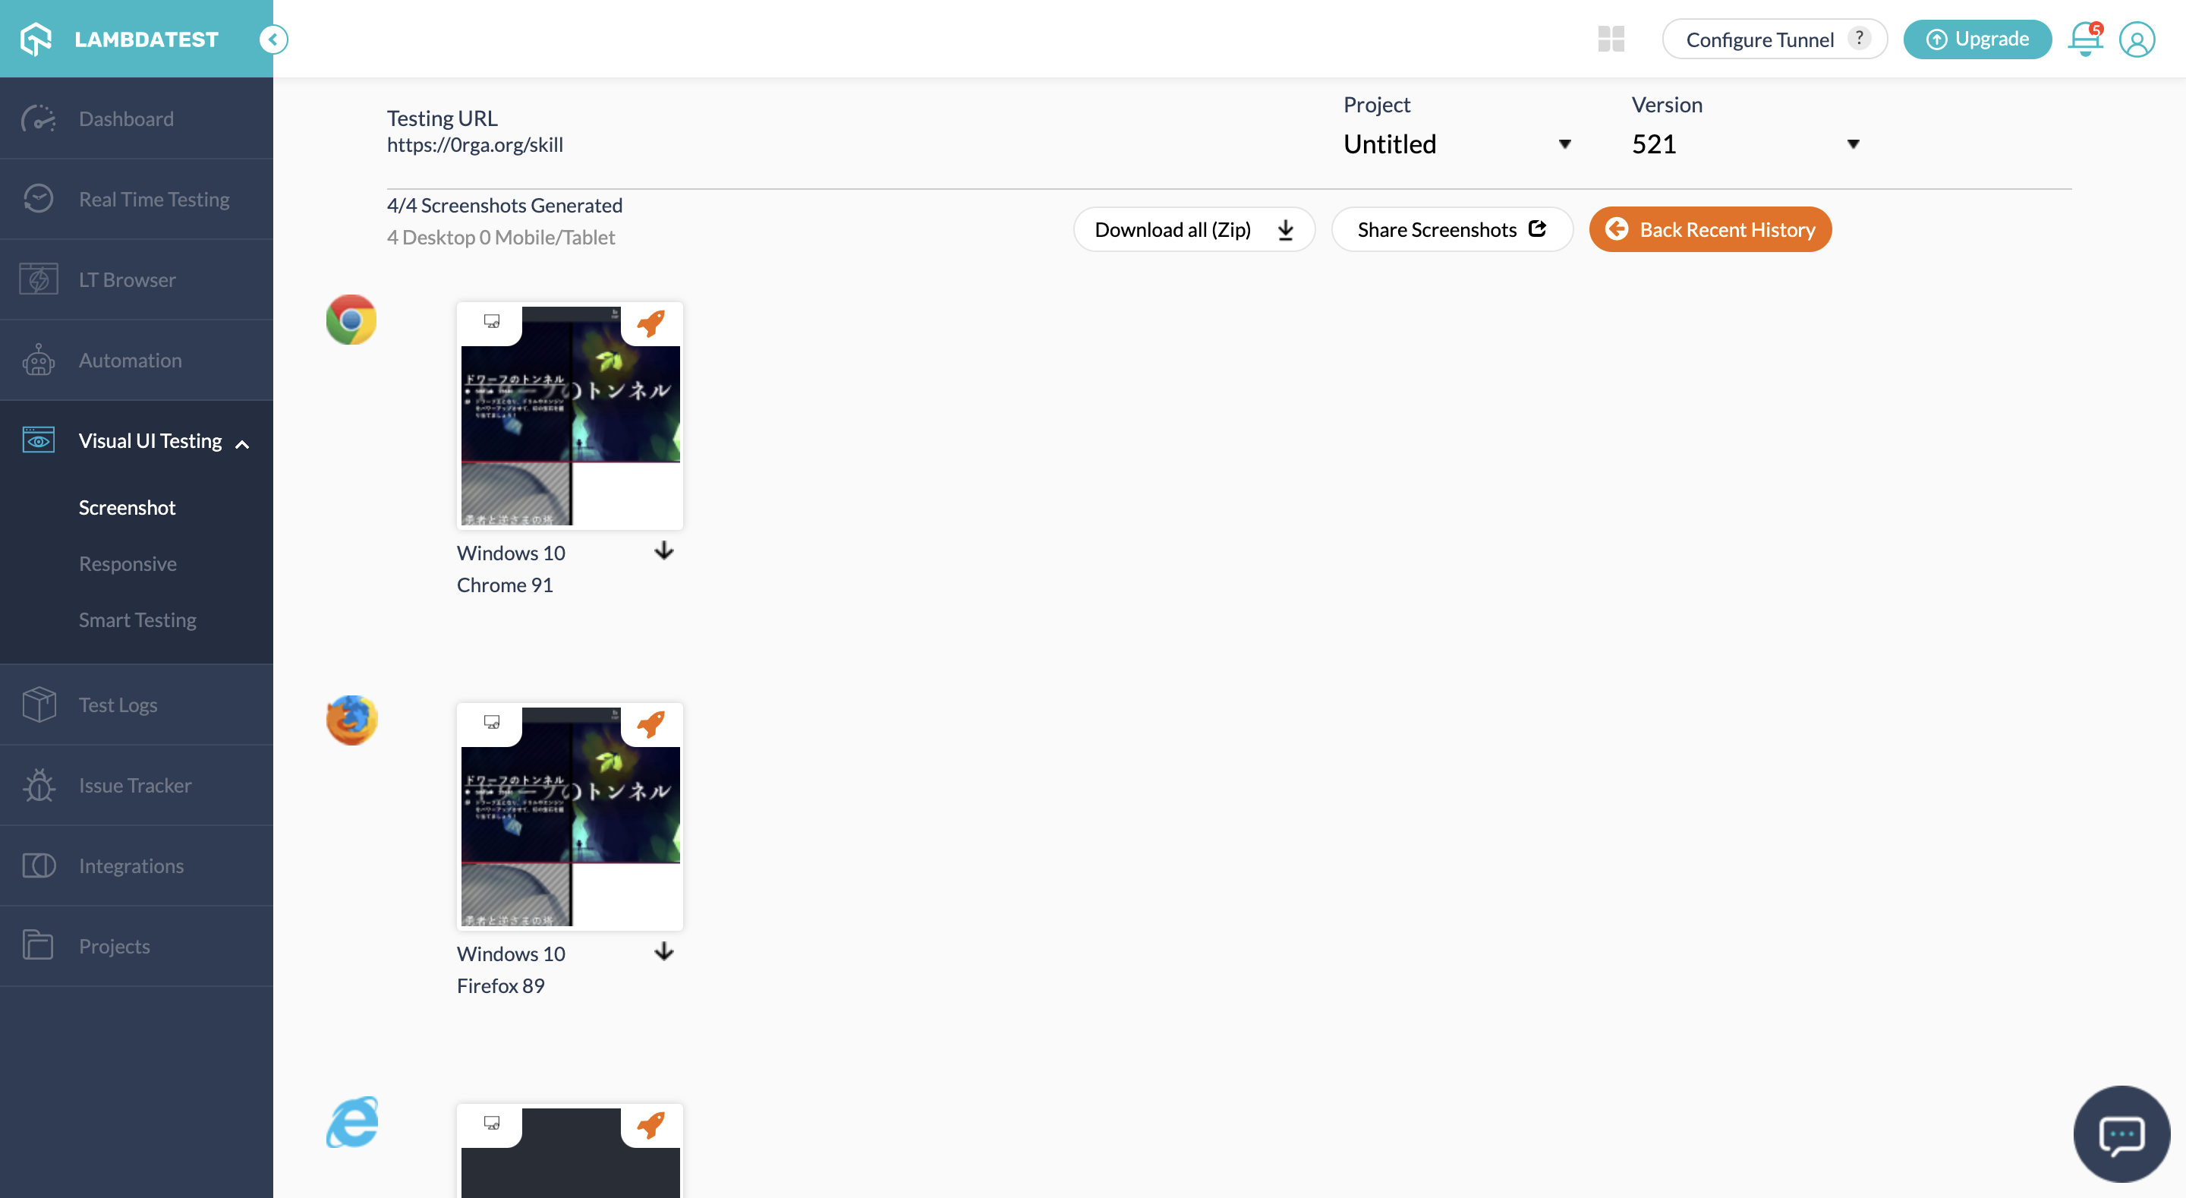Open Dashboard from the sidebar
The image size is (2186, 1198).
[137, 119]
